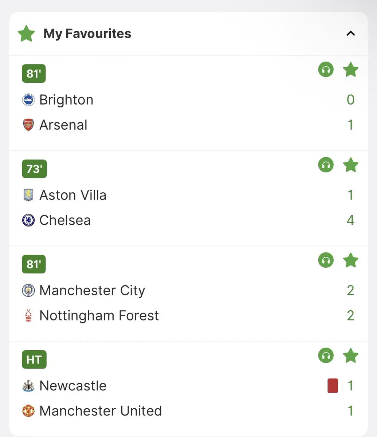Listen to Aston Villa vs Chelsea commentary
This screenshot has height=437, width=377.
point(326,165)
